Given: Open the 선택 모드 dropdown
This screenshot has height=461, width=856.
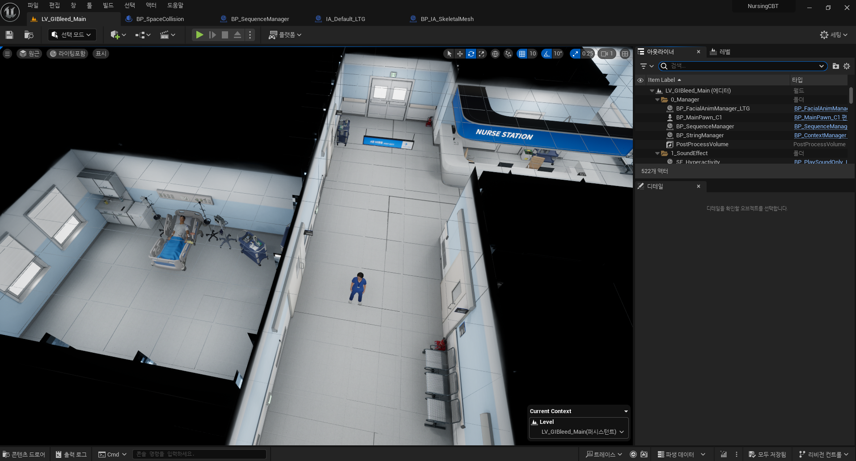Looking at the screenshot, I should point(72,35).
